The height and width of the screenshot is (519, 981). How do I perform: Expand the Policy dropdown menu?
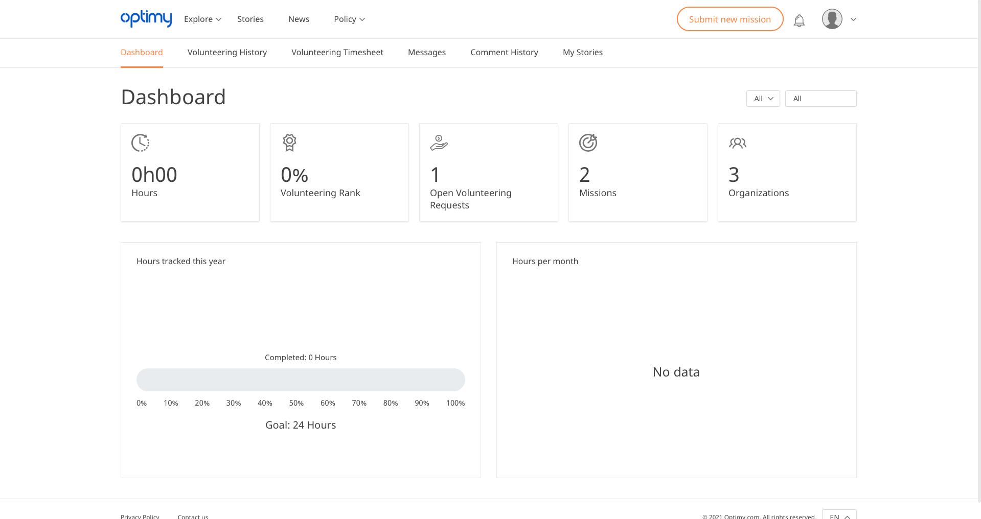click(349, 19)
